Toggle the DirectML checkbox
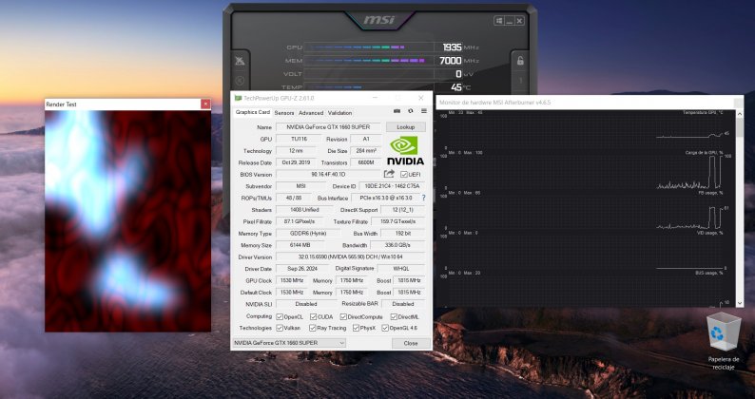This screenshot has width=755, height=399. [394, 316]
